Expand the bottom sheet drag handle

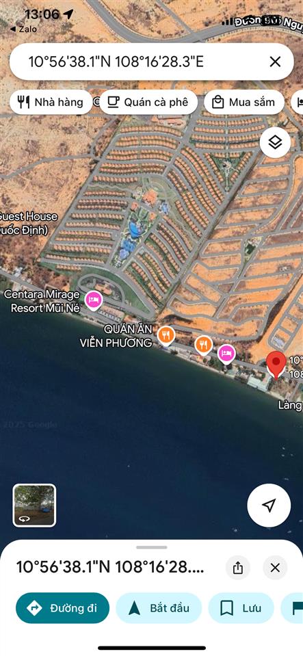point(152,547)
